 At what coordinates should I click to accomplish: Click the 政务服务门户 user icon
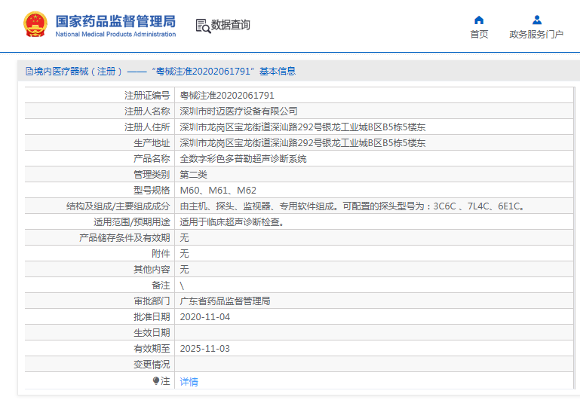point(537,20)
